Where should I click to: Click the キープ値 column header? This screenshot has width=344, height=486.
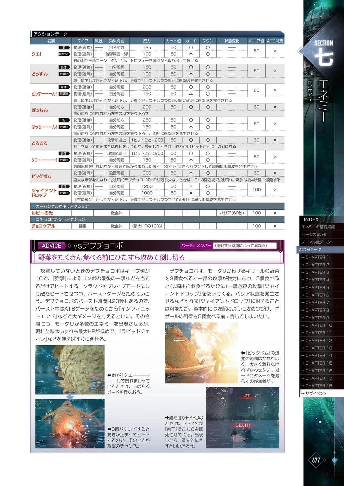(x=256, y=41)
